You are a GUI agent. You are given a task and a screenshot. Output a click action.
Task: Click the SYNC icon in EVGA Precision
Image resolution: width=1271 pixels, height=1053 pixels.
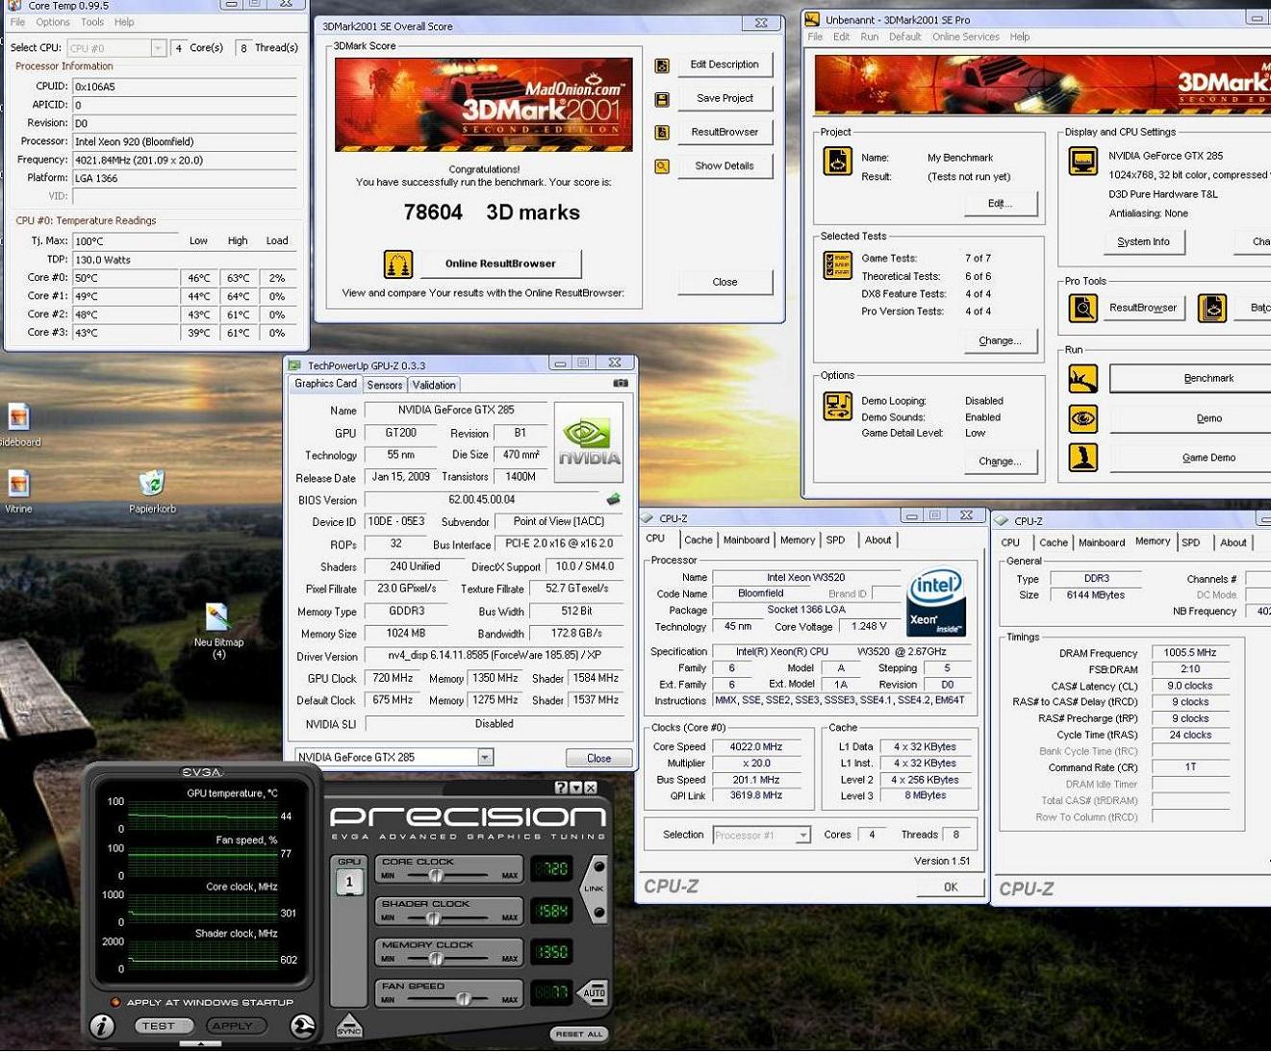tap(349, 1026)
